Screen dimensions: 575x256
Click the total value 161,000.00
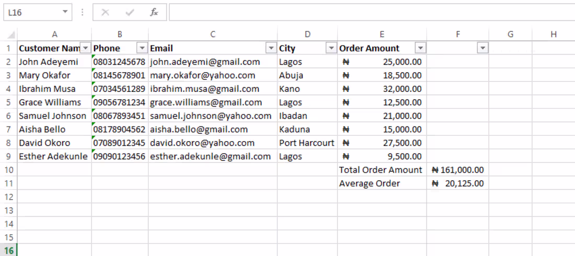coord(458,170)
